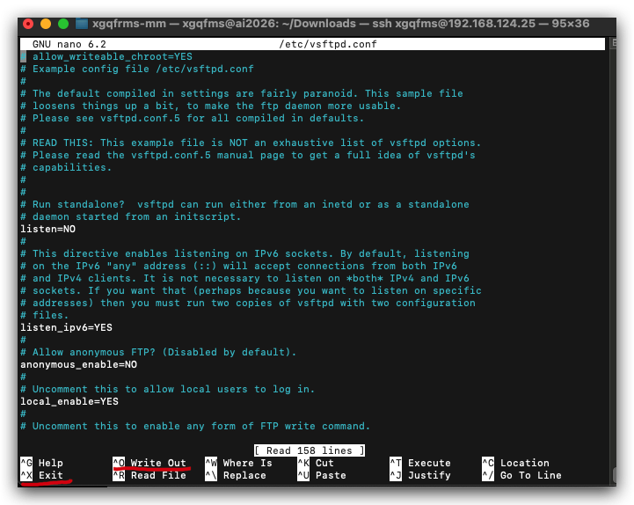Click the green zoom window button
The width and height of the screenshot is (634, 505).
pyautogui.click(x=63, y=24)
